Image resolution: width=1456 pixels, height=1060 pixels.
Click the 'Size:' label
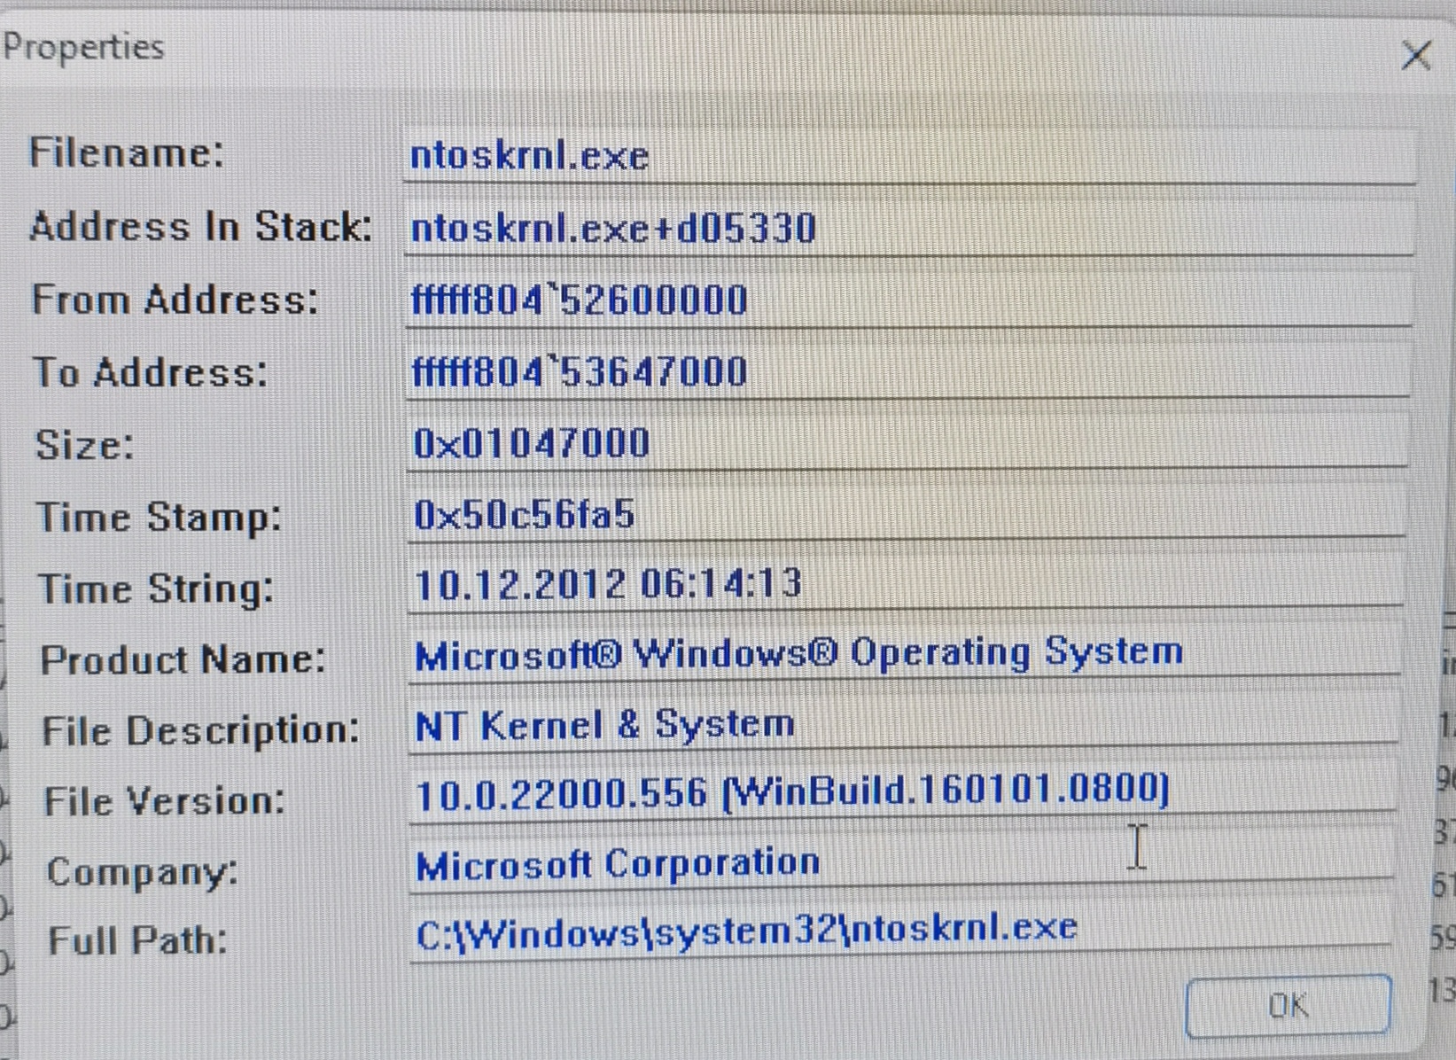tap(84, 445)
